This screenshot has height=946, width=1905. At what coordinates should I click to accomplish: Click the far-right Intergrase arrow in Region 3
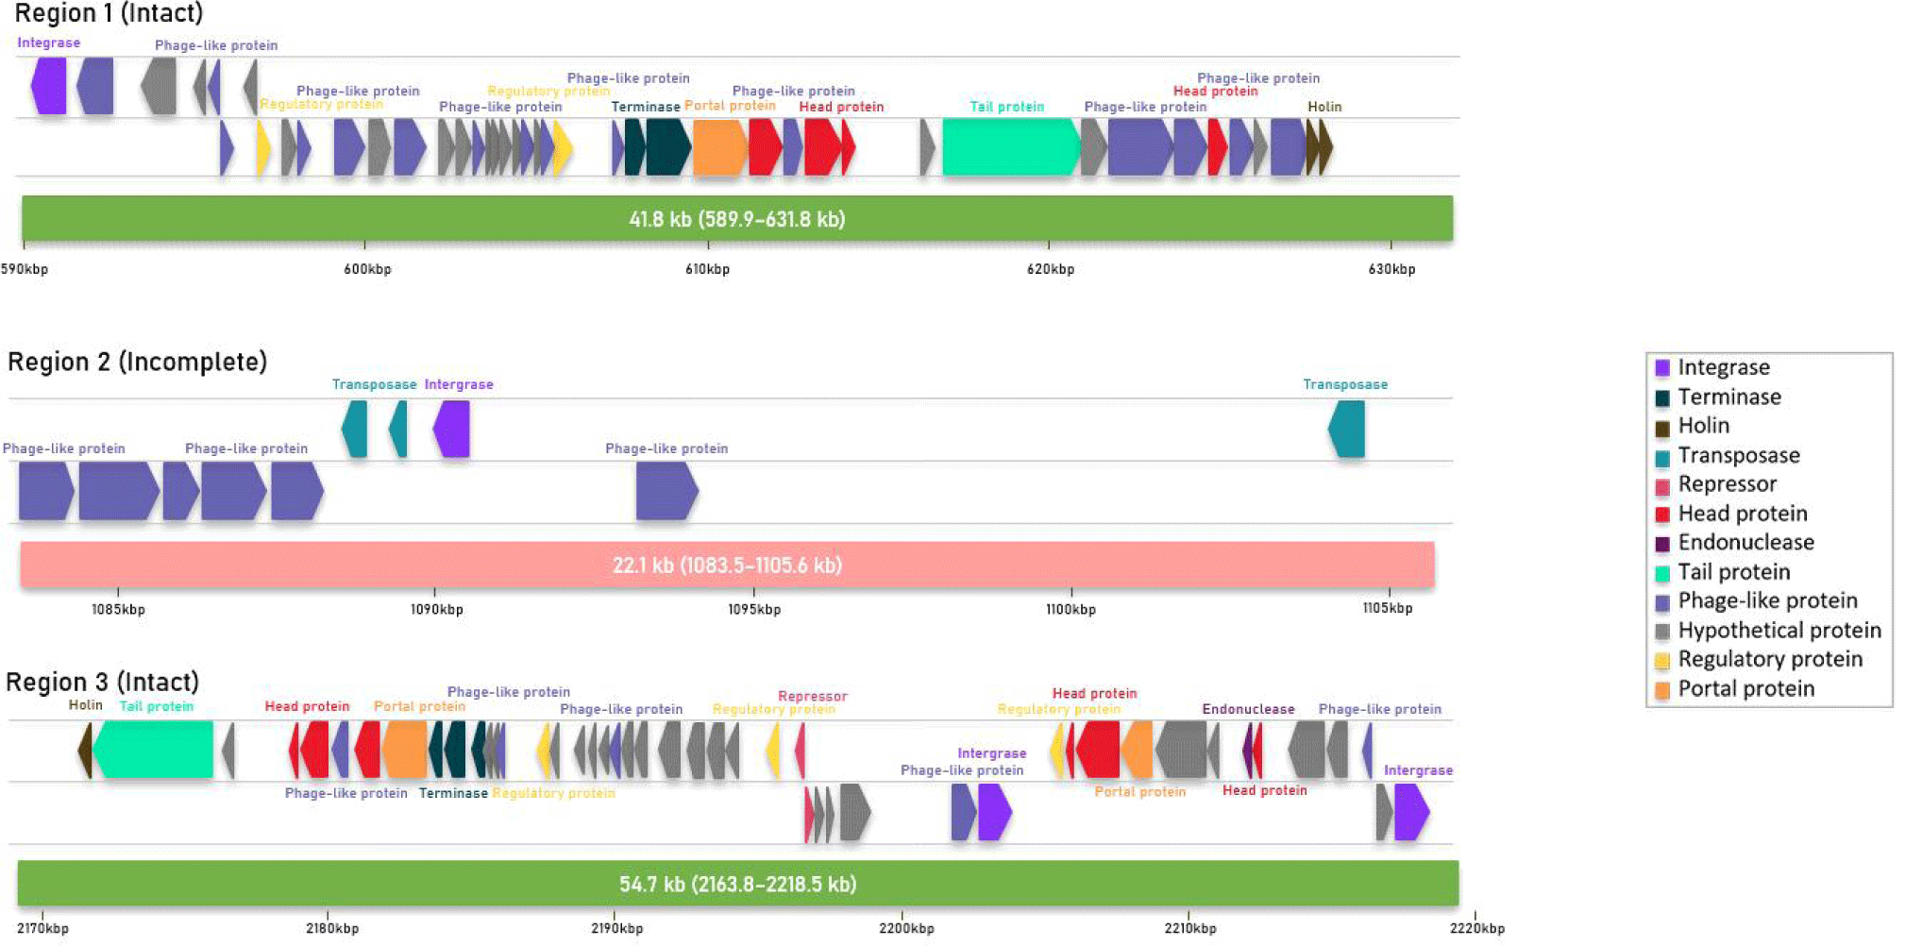(1411, 812)
